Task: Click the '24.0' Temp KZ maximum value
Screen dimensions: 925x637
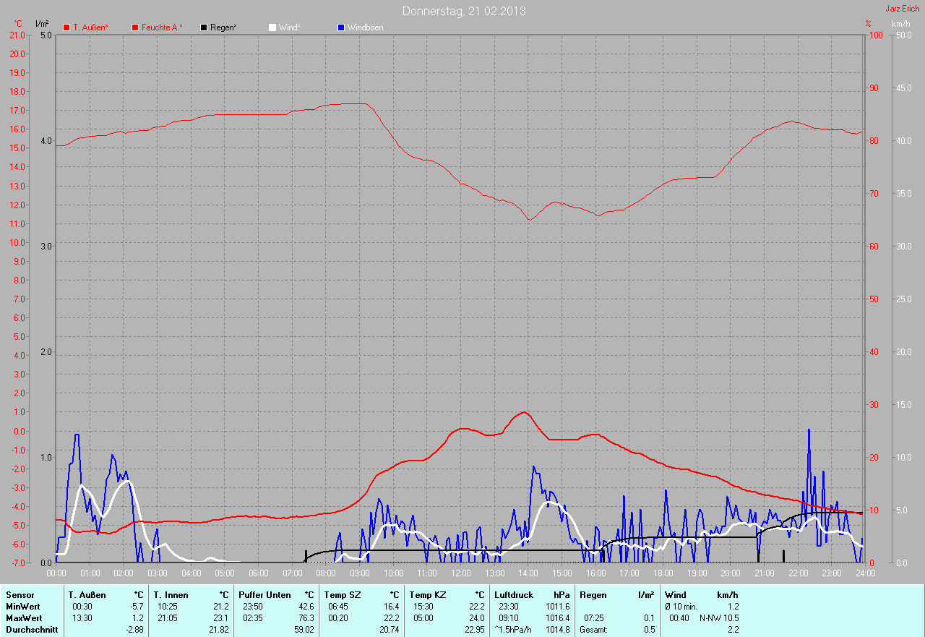Action: pyautogui.click(x=477, y=618)
